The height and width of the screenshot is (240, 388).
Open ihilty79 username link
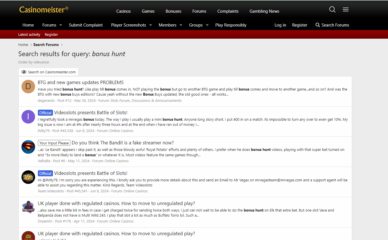point(44,131)
